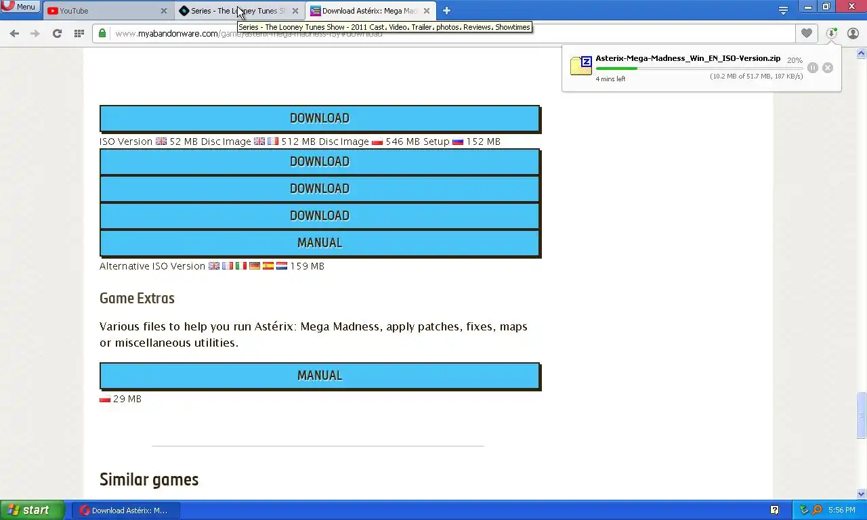Click the page vertical scrollbar thumb
This screenshot has height=520, width=867.
(x=862, y=414)
